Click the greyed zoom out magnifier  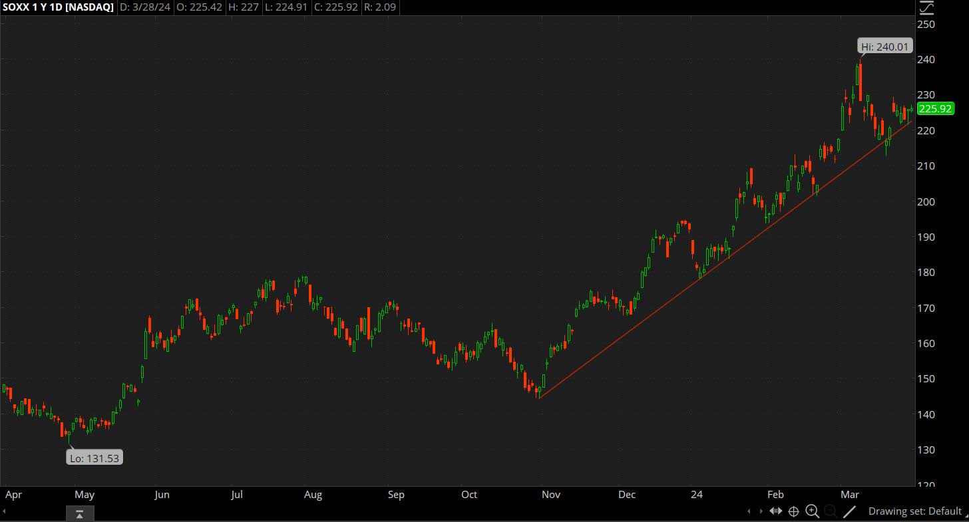coord(831,511)
